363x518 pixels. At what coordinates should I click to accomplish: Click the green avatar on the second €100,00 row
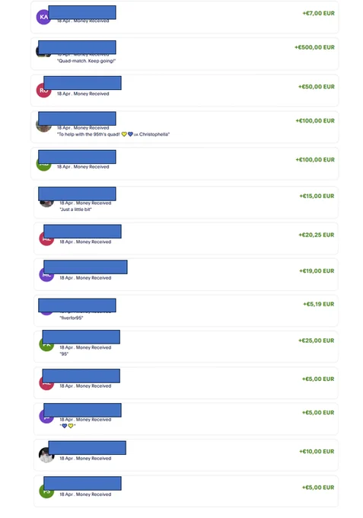coord(43,164)
